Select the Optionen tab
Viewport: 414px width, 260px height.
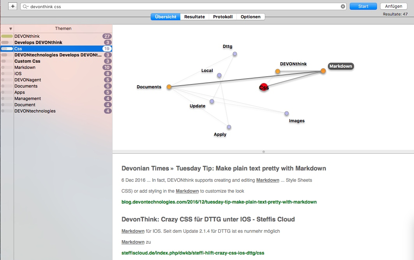click(251, 17)
